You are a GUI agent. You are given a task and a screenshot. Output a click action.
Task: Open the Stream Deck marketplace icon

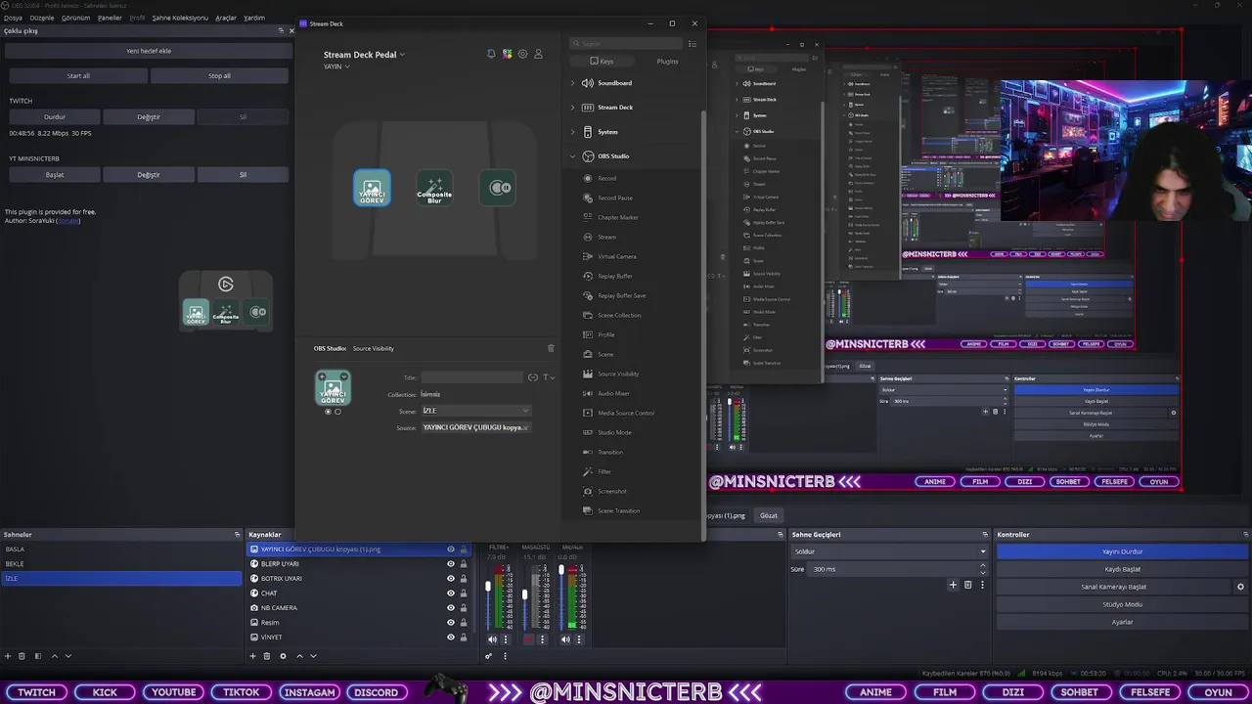(x=507, y=54)
